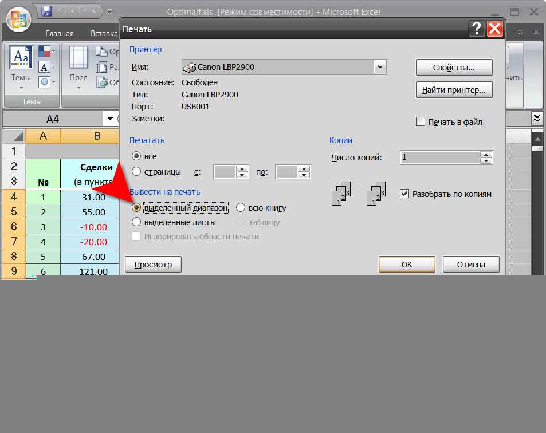
Task: Select the всю книгу radio option
Action: pos(241,208)
